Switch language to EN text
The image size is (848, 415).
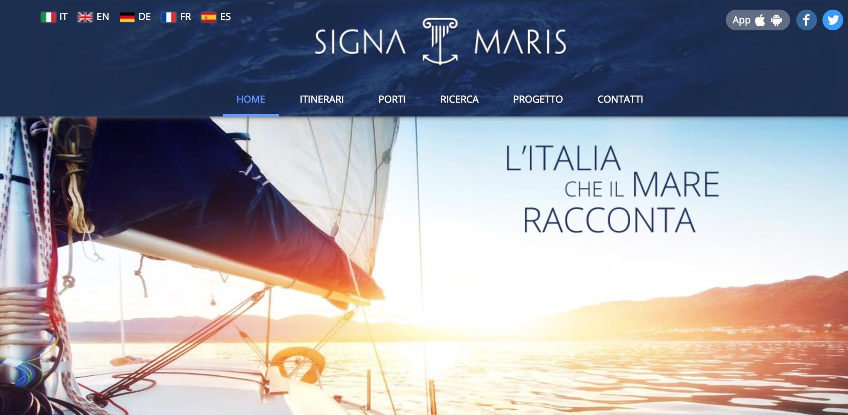(103, 17)
